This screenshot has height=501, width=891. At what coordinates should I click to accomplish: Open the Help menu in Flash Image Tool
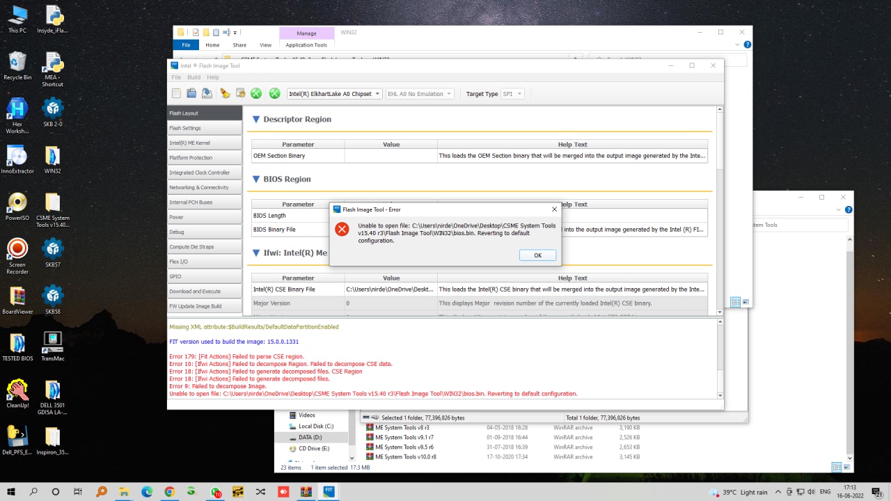pos(213,77)
